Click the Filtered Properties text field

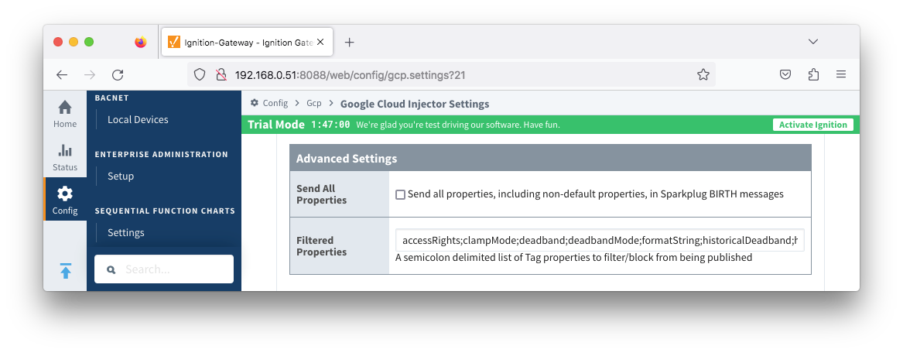coord(599,241)
